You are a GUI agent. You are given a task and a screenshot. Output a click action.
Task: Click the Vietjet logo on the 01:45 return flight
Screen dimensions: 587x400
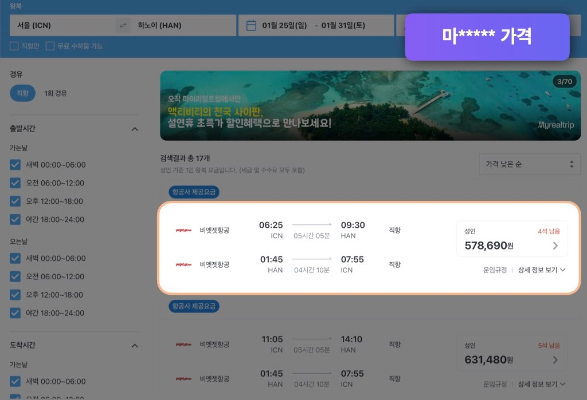pyautogui.click(x=185, y=264)
